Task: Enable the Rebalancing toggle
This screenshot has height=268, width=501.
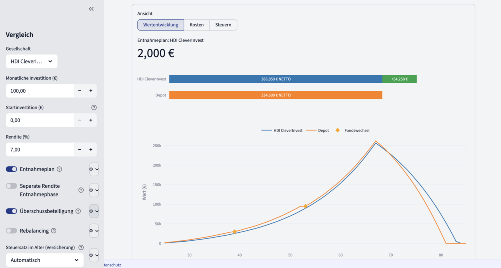Action: (x=11, y=231)
